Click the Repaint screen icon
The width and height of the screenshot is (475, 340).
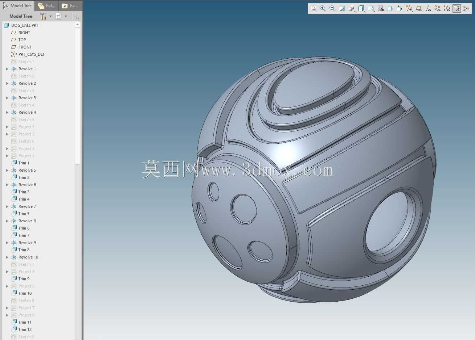point(342,8)
